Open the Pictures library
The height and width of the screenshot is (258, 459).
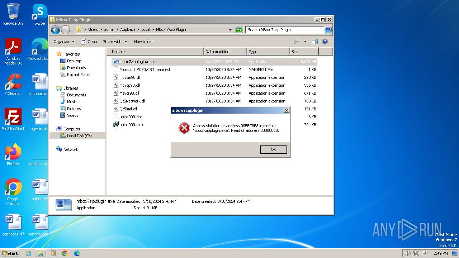click(74, 109)
